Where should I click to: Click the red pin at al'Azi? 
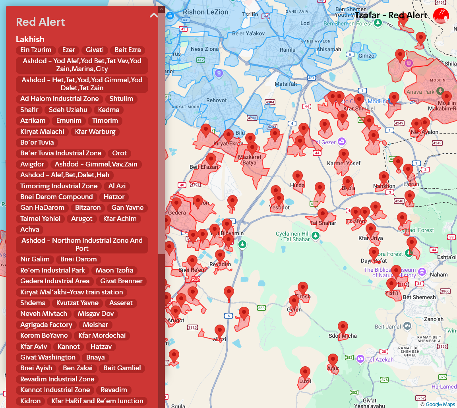pyautogui.click(x=220, y=332)
